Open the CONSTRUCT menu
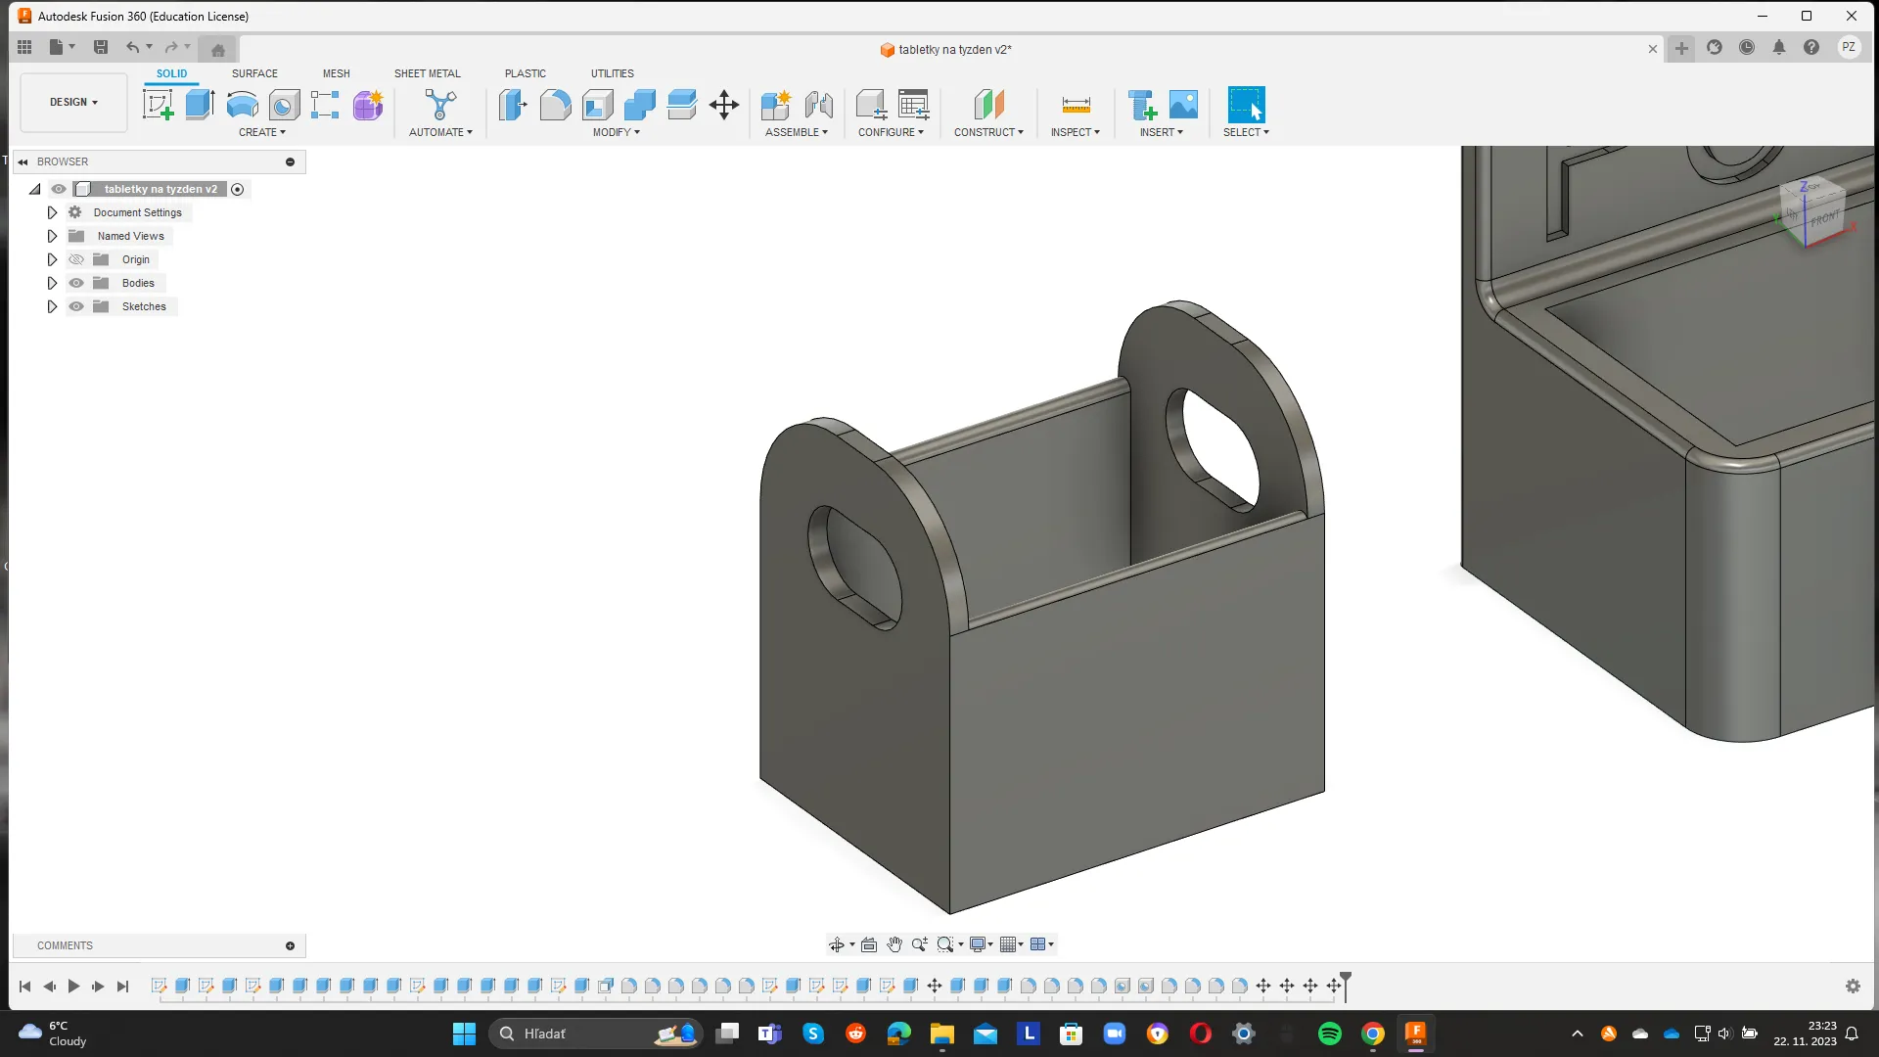 tap(988, 132)
